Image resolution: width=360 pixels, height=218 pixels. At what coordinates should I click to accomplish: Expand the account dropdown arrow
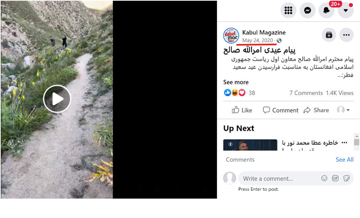[346, 10]
